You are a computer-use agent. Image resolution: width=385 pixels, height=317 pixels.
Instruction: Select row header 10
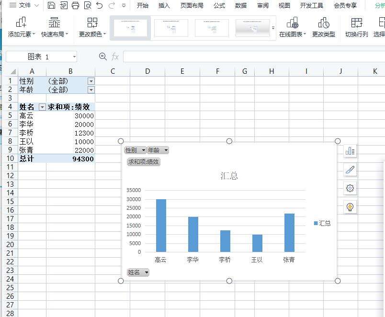pos(11,158)
